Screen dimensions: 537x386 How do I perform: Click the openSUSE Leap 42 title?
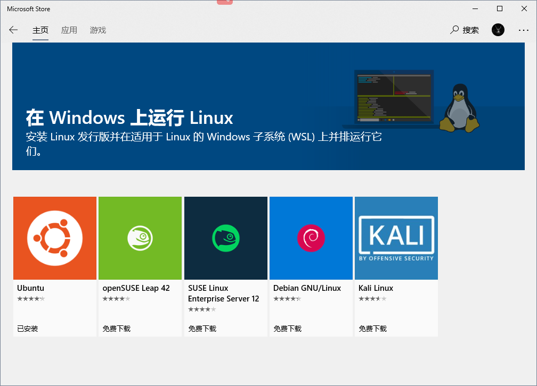[x=136, y=288]
